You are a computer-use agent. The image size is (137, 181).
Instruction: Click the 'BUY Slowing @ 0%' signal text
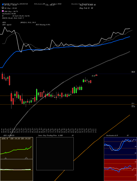(43, 25)
